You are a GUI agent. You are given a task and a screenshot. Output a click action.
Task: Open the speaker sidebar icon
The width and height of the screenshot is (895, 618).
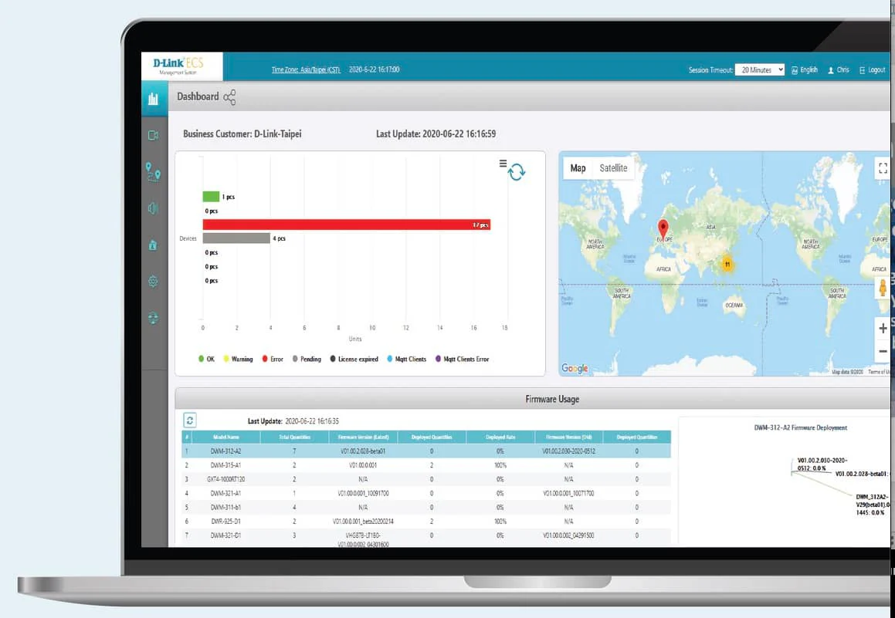[x=153, y=208]
